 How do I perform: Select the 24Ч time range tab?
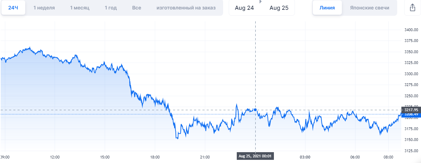tap(13, 8)
